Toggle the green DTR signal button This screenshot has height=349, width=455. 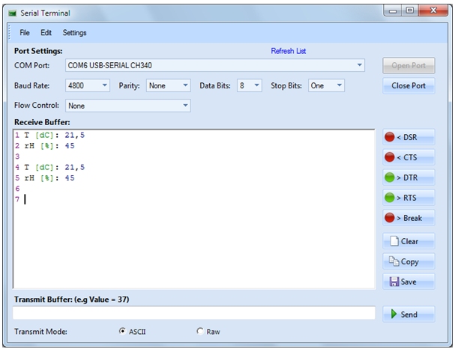409,177
